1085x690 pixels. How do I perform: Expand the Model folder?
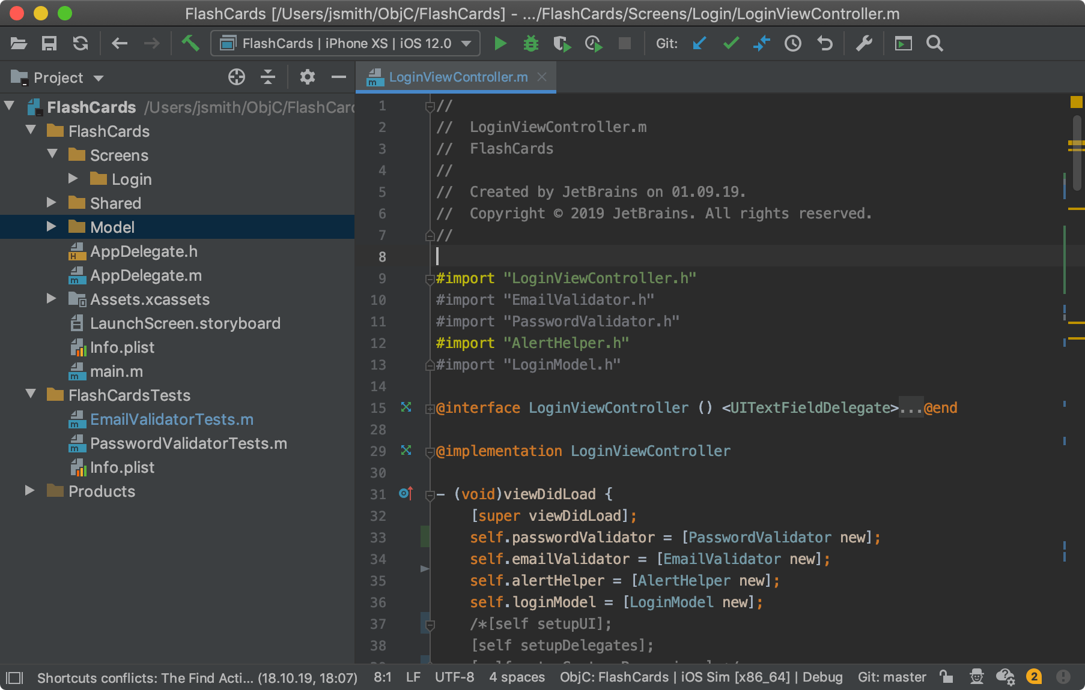(52, 226)
